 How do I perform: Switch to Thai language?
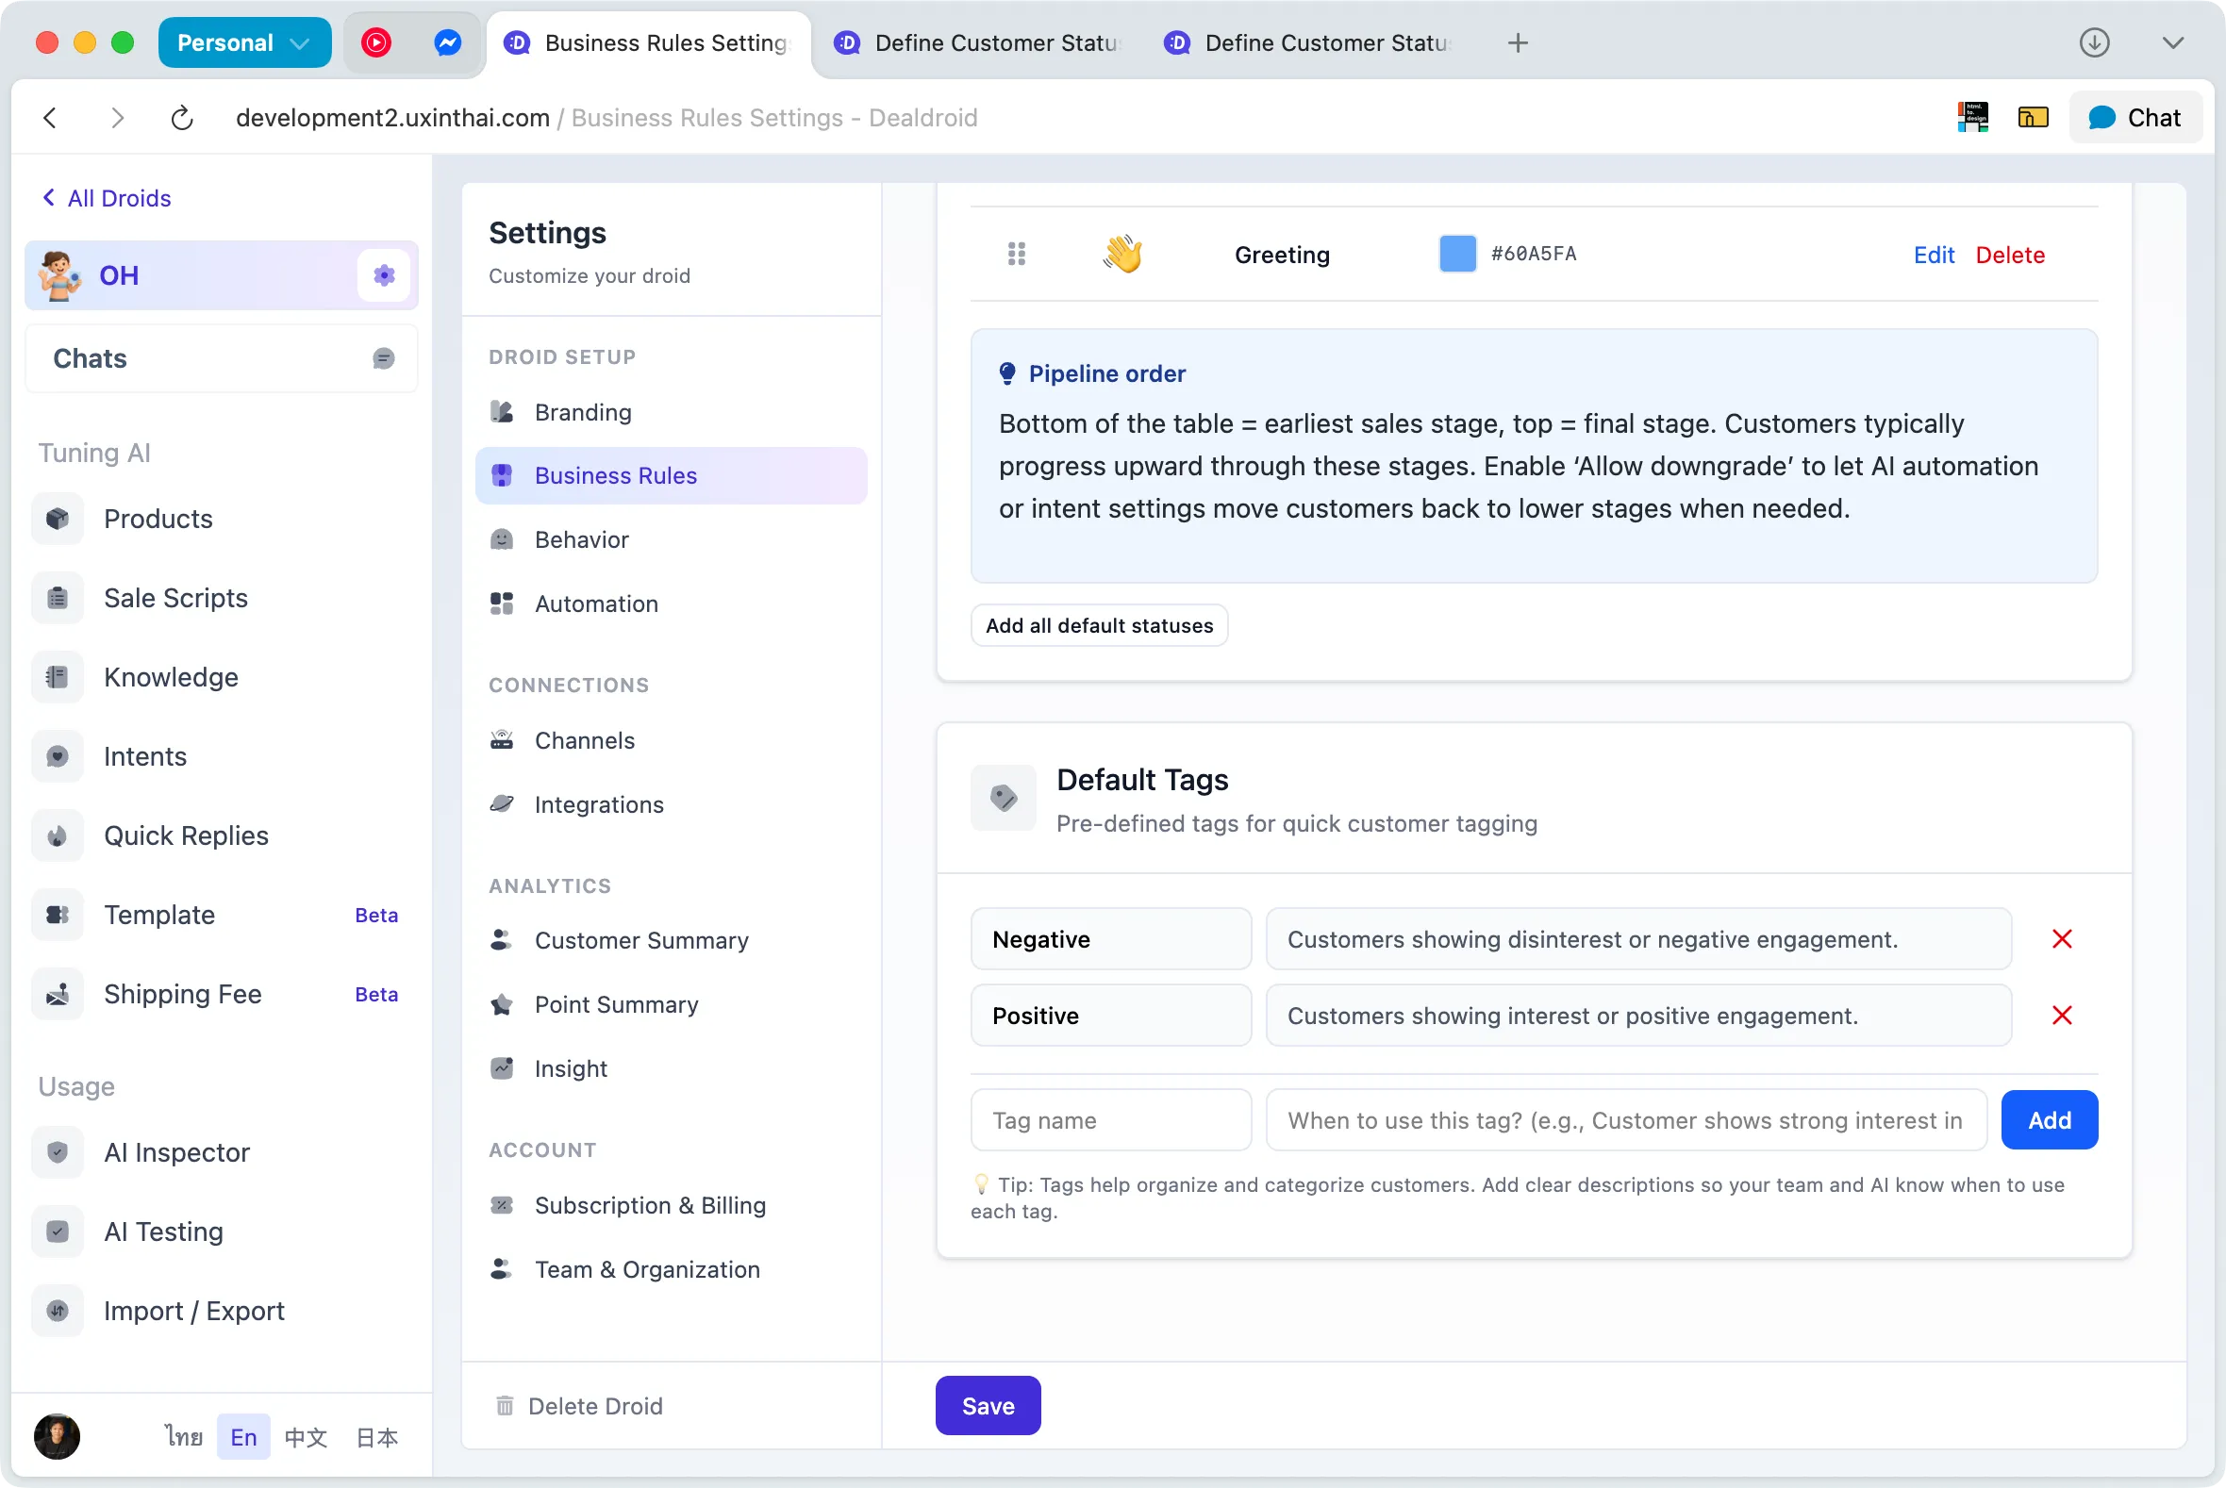pos(183,1437)
